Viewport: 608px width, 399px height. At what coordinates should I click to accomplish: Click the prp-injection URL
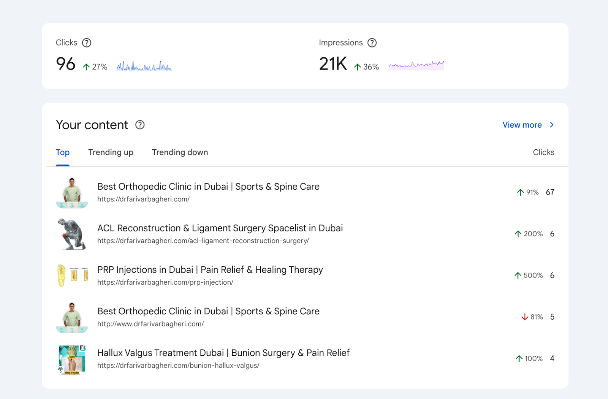tap(165, 282)
